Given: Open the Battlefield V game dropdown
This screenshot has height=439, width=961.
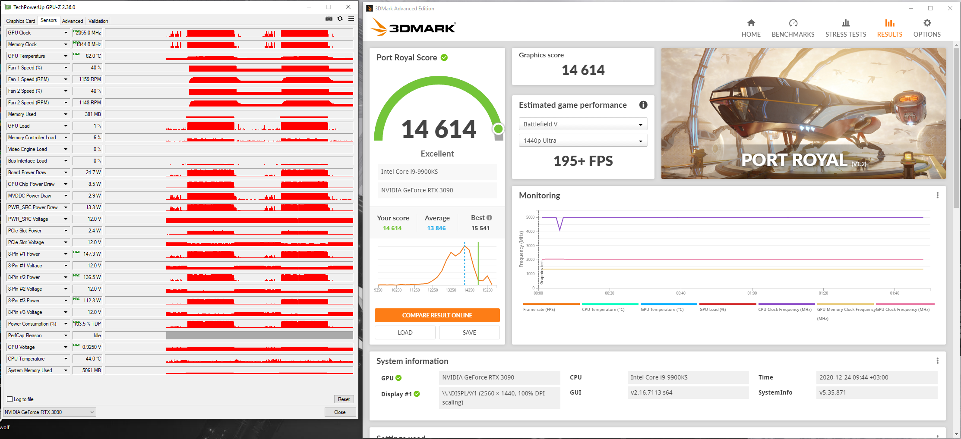Looking at the screenshot, I should click(x=583, y=124).
